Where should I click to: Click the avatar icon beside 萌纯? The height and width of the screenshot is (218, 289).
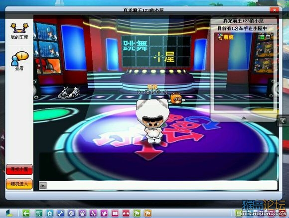point(220,37)
